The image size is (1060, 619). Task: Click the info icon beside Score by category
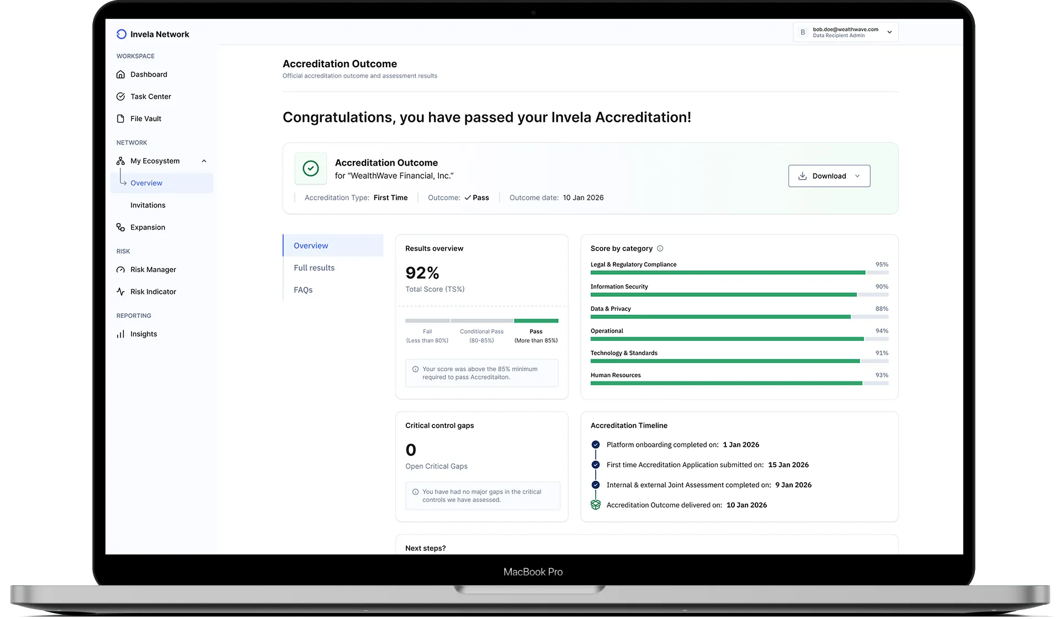[x=660, y=249]
